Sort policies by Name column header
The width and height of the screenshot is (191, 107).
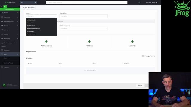(30, 64)
